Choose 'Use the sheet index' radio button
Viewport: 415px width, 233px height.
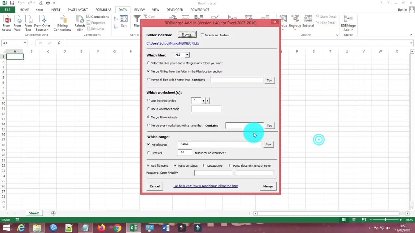pyautogui.click(x=148, y=101)
